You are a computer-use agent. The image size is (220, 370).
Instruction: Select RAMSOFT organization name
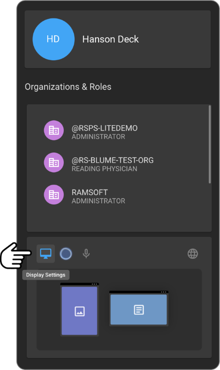(89, 192)
